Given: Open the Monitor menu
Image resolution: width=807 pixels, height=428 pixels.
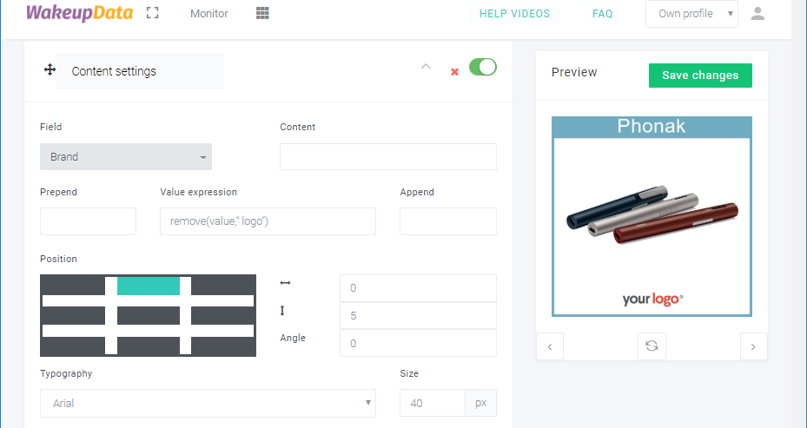Looking at the screenshot, I should (x=209, y=13).
